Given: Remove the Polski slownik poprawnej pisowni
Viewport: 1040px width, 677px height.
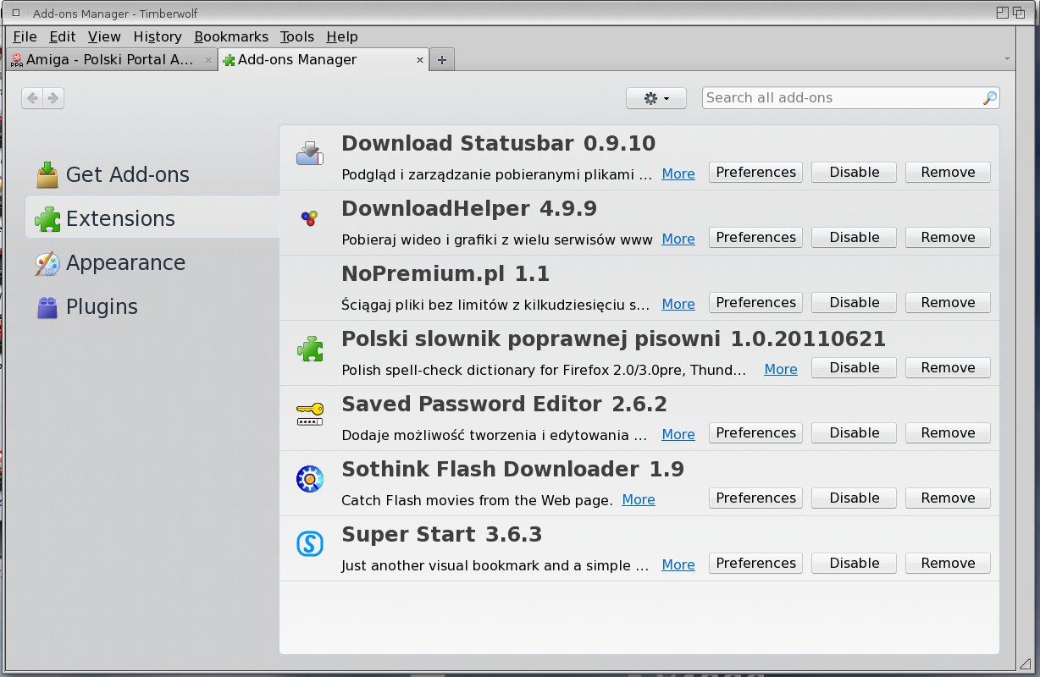Looking at the screenshot, I should [949, 368].
